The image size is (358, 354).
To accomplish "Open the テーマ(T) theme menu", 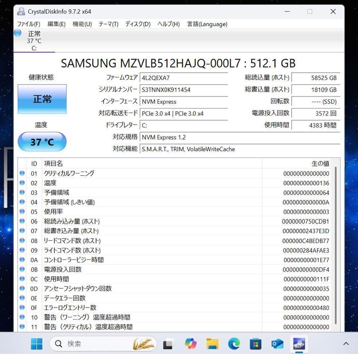I will tap(108, 24).
